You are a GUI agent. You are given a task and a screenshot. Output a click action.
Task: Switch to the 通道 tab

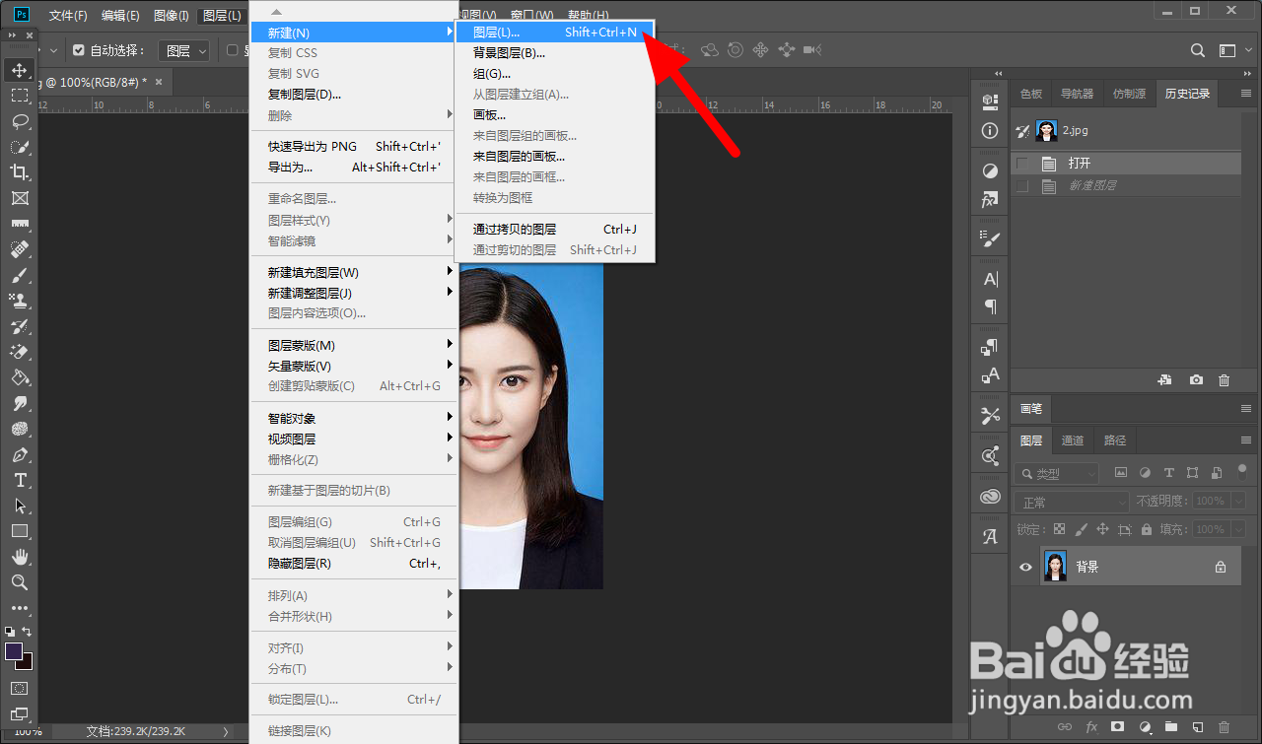(1073, 440)
